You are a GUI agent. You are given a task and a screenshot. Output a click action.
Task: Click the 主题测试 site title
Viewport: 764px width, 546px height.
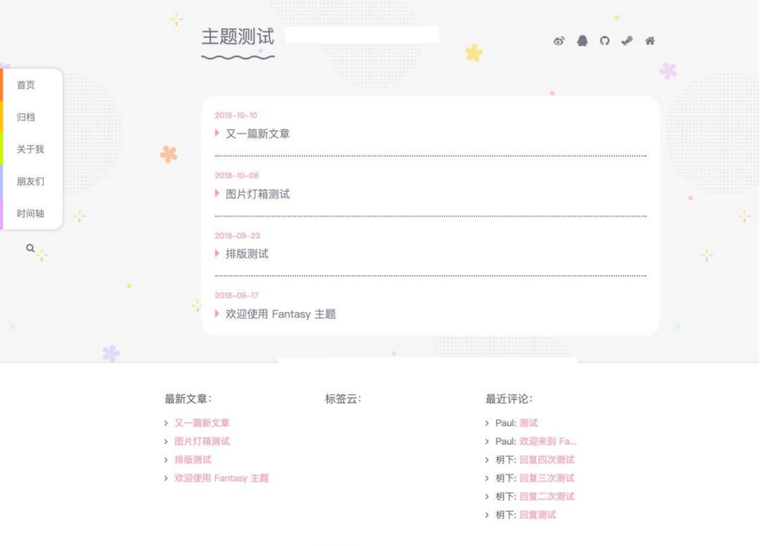[238, 37]
